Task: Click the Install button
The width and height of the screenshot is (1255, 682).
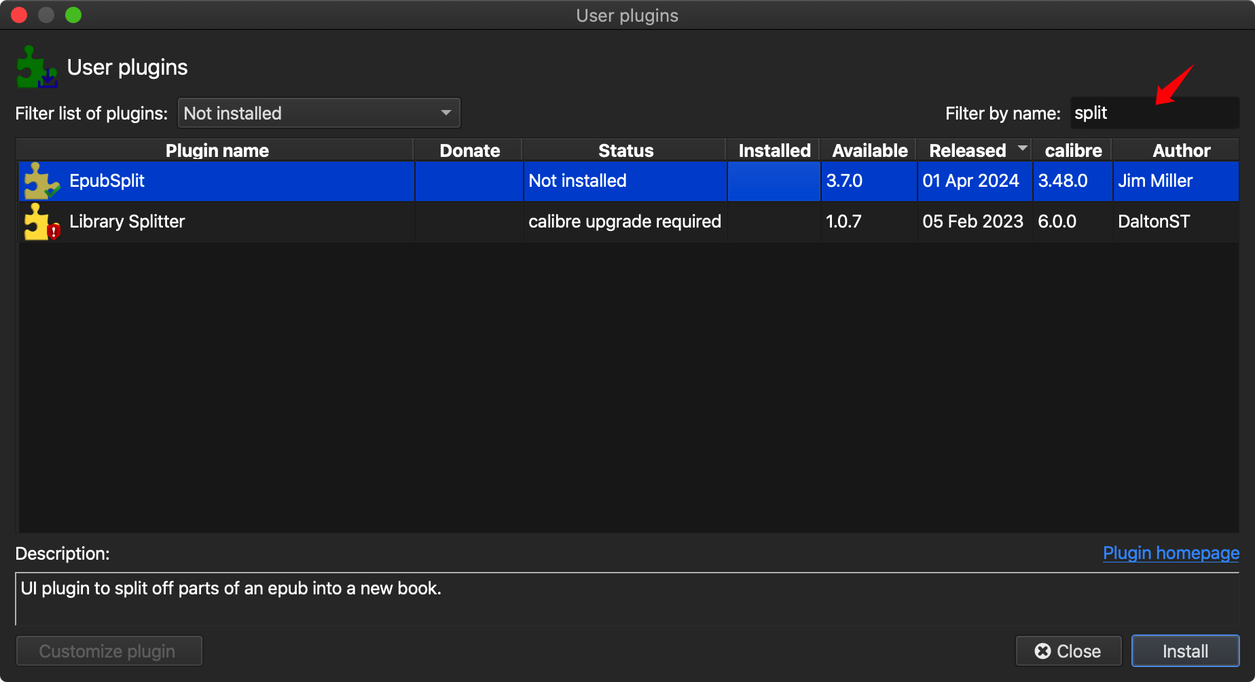Action: pyautogui.click(x=1185, y=651)
